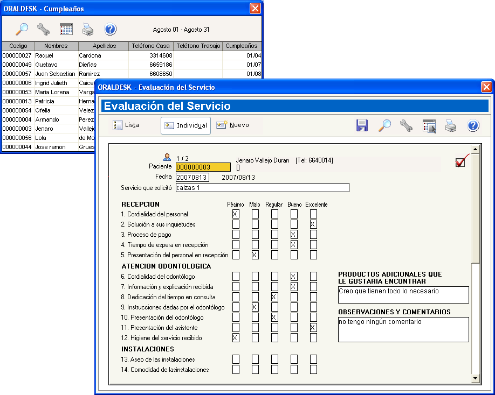Viewport: 495px width, 395px height.
Task: Click the form scrollbar down arrow
Action: click(475, 378)
